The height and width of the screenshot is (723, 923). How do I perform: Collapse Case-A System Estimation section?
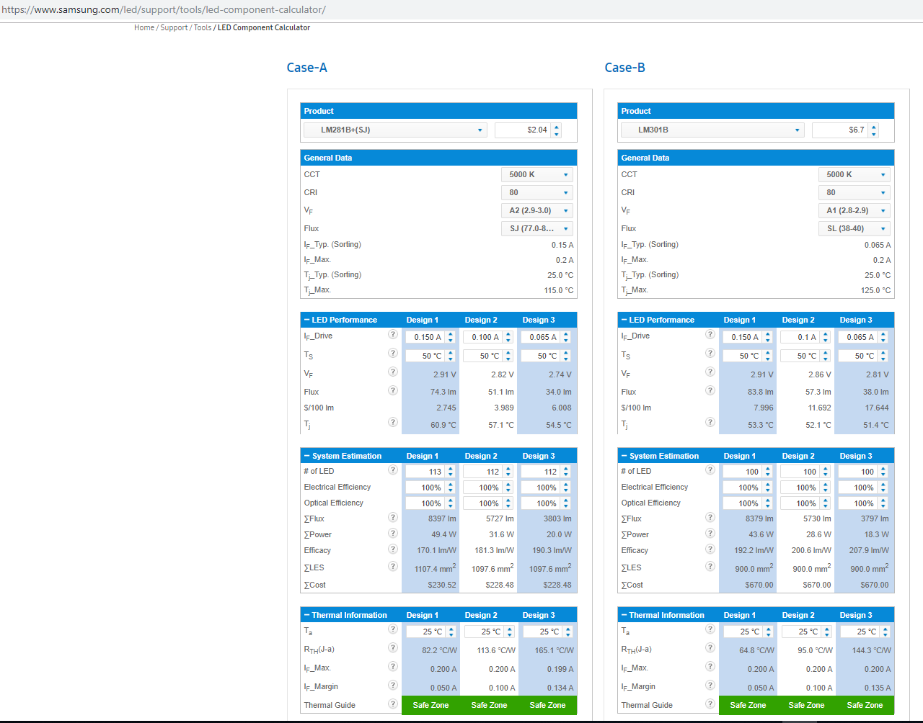[307, 456]
